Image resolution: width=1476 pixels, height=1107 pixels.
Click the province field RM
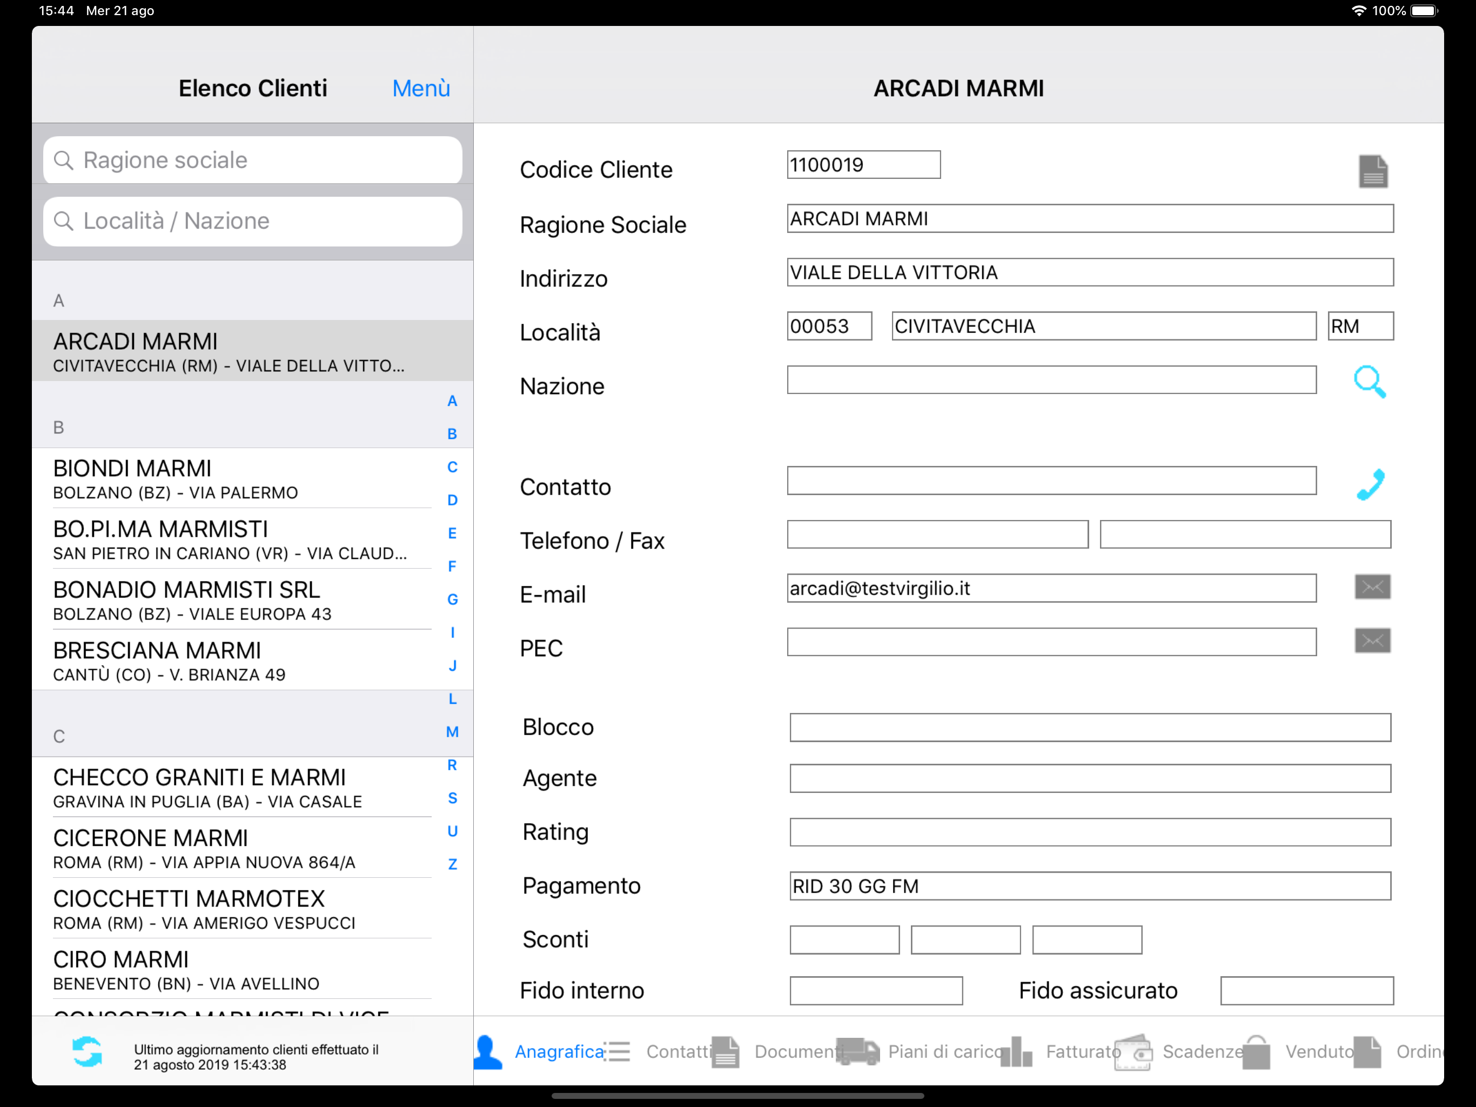pos(1360,326)
